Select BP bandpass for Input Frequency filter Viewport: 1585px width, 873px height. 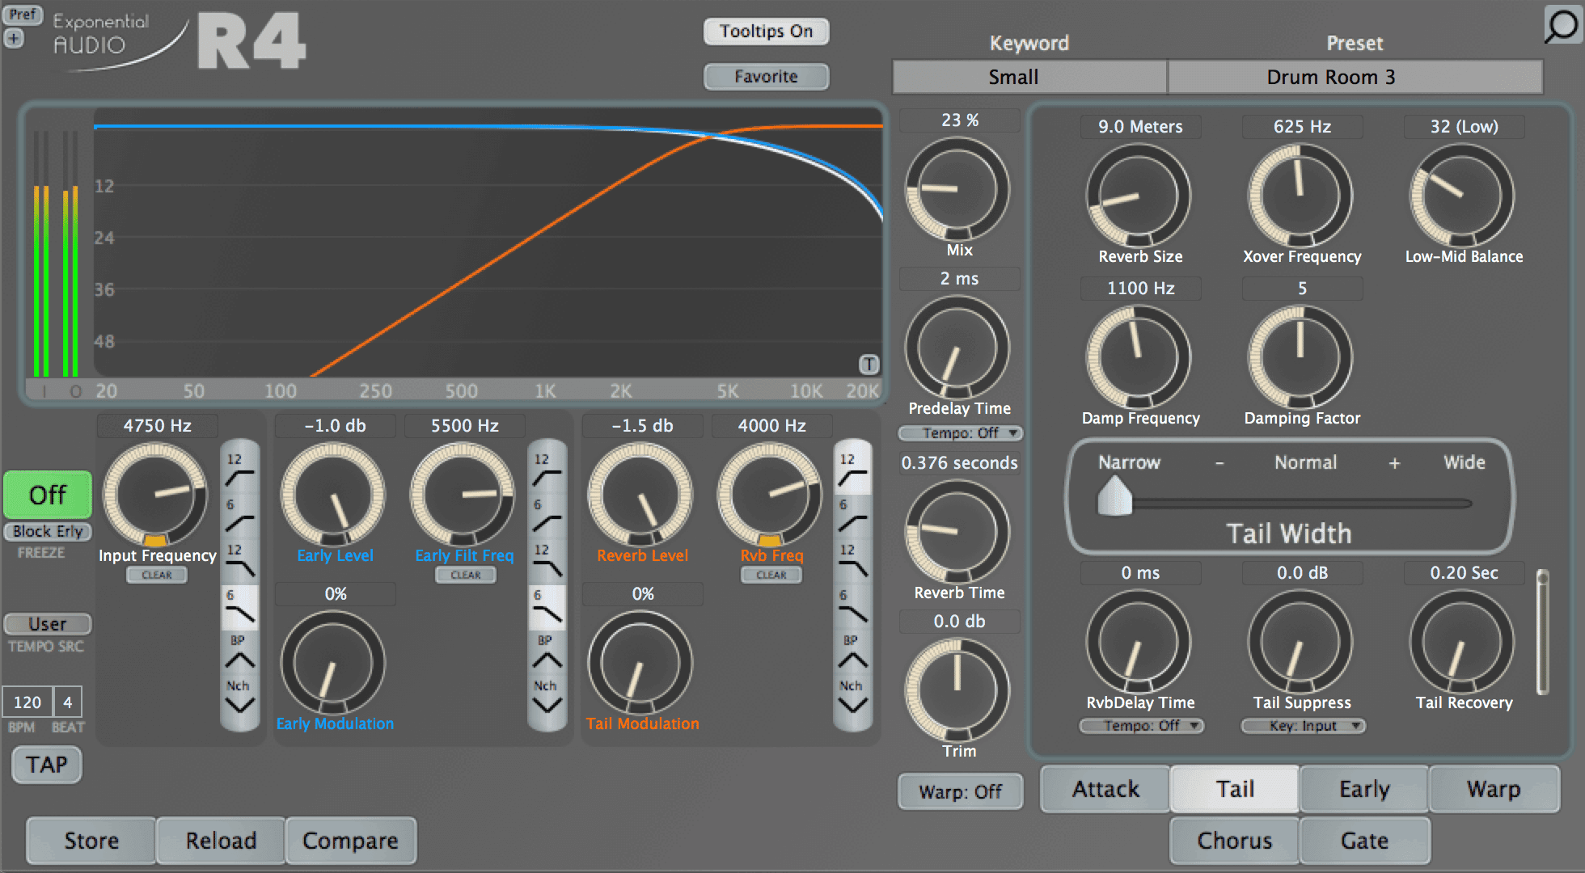pos(239,652)
